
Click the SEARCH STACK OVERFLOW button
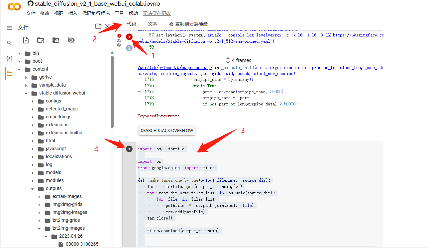coord(167,130)
